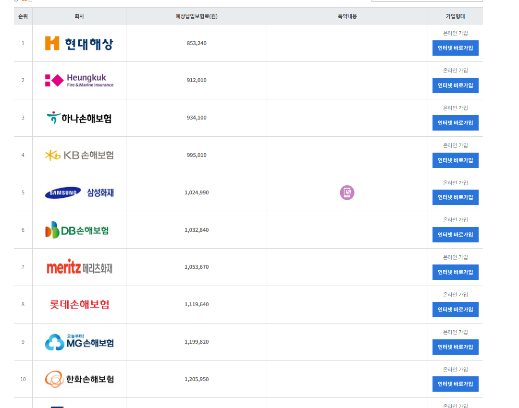Click the Samsung 삼성화재 logo

pyautogui.click(x=79, y=192)
